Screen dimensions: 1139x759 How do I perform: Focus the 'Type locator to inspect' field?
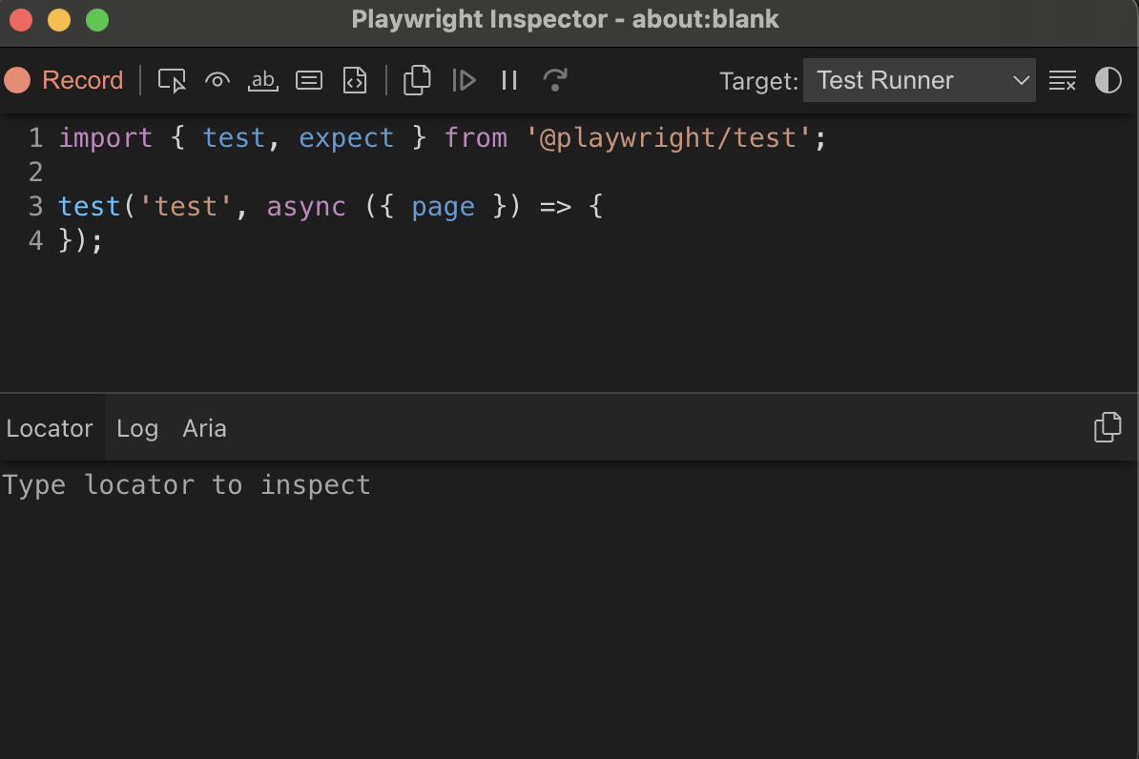click(x=382, y=485)
